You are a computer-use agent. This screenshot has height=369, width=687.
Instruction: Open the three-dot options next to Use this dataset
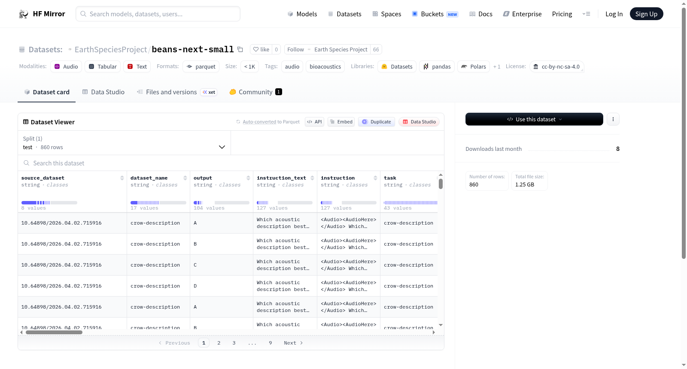pyautogui.click(x=613, y=119)
